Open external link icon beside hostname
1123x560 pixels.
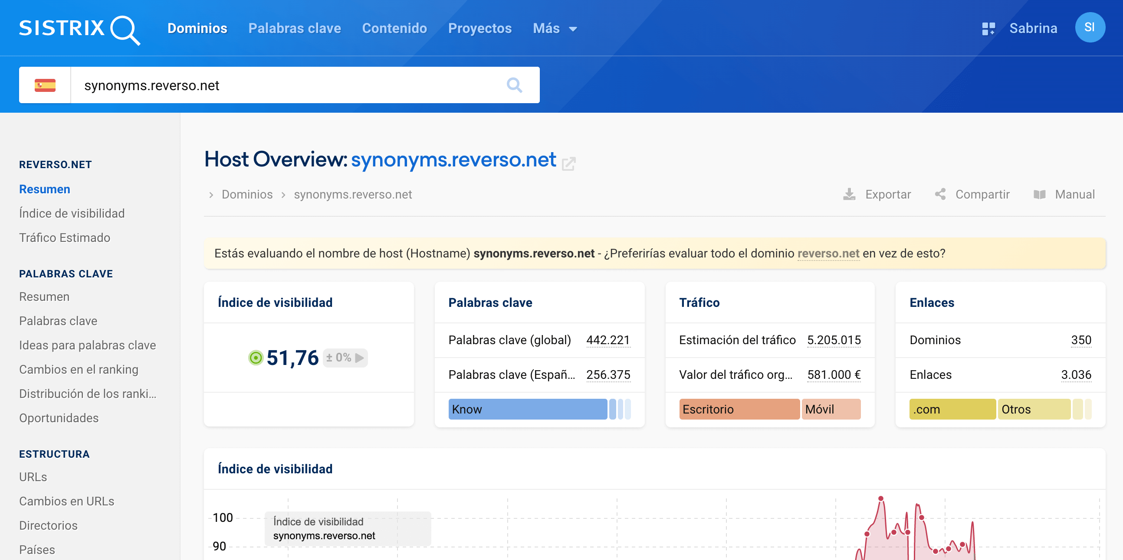tap(568, 164)
